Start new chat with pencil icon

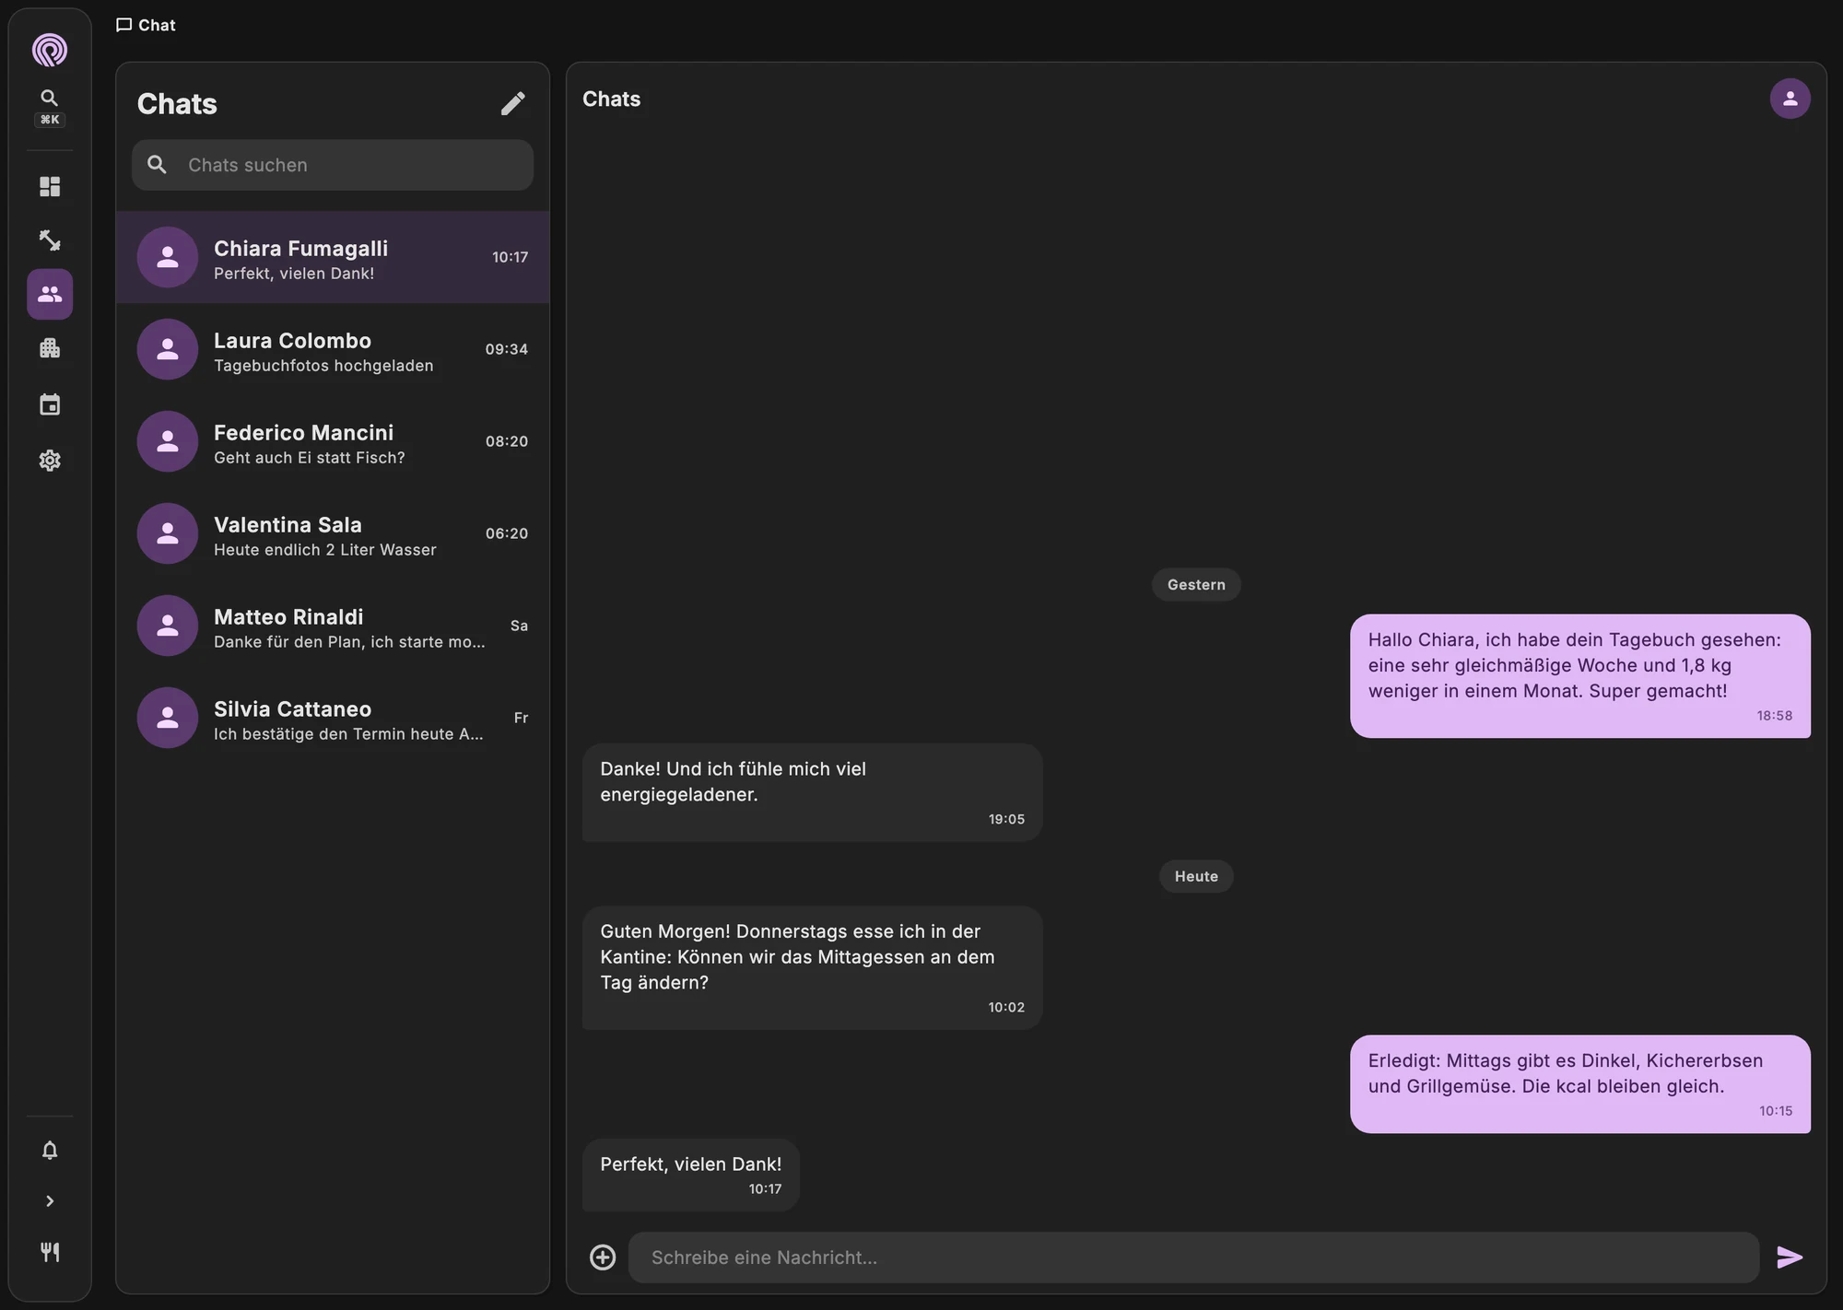coord(513,103)
